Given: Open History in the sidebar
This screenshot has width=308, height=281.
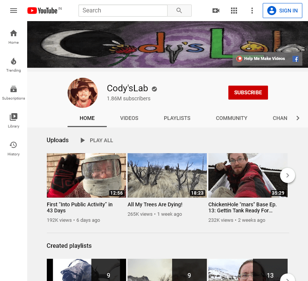Looking at the screenshot, I should click(x=14, y=149).
